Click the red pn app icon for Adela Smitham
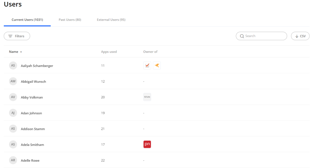 pos(147,144)
